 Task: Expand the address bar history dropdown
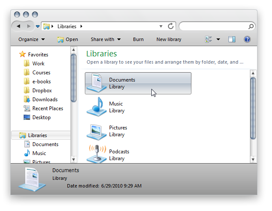[x=161, y=26]
